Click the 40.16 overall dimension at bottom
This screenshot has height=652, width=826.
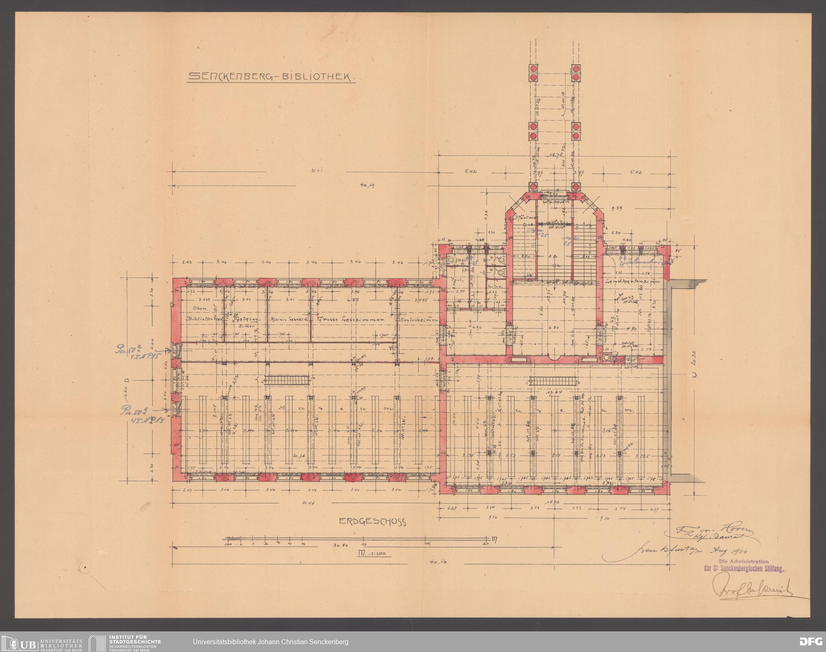[x=436, y=562]
